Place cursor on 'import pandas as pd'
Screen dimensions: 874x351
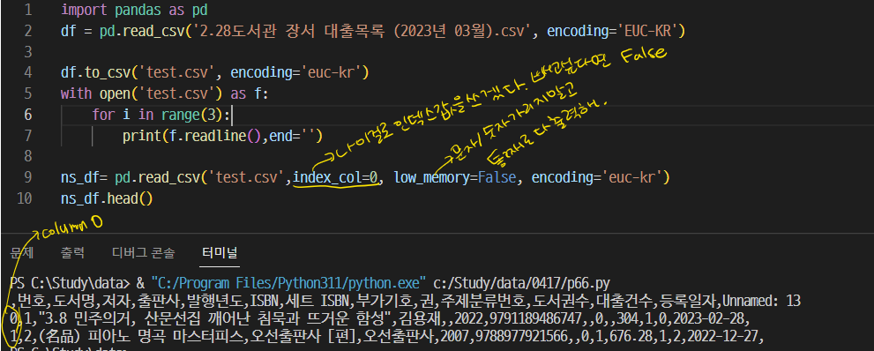(x=134, y=10)
